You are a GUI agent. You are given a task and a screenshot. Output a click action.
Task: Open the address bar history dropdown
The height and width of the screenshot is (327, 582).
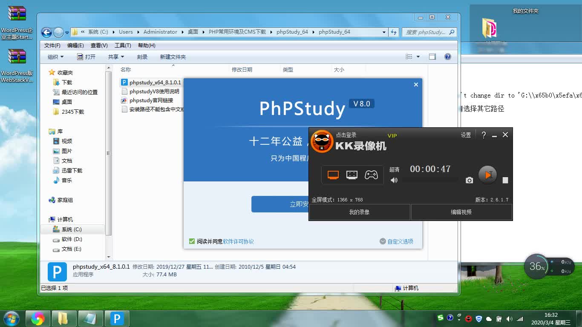[x=384, y=32]
